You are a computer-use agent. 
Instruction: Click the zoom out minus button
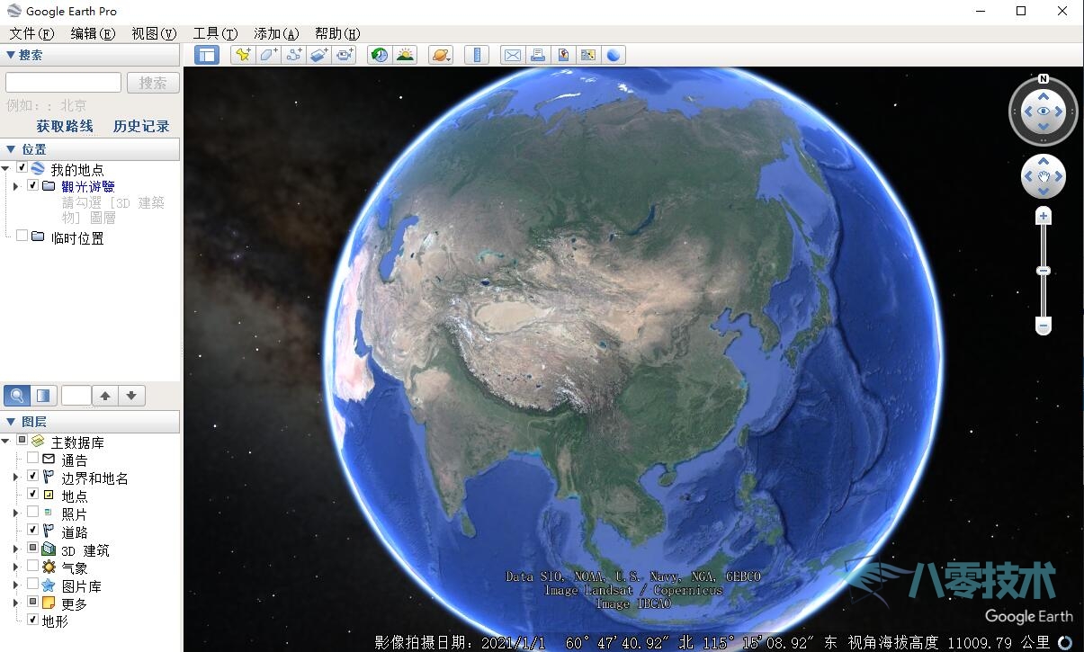click(1044, 325)
